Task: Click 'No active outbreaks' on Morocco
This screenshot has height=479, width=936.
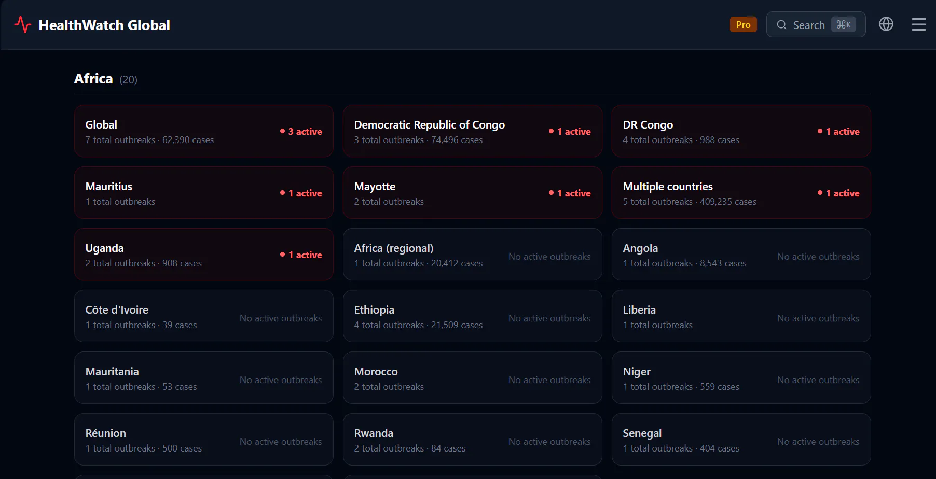Action: (x=549, y=380)
